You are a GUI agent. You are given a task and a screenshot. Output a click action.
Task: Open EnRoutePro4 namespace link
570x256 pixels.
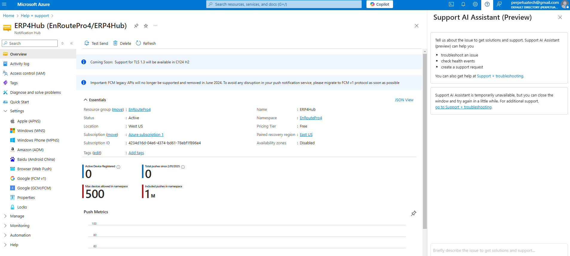(311, 118)
